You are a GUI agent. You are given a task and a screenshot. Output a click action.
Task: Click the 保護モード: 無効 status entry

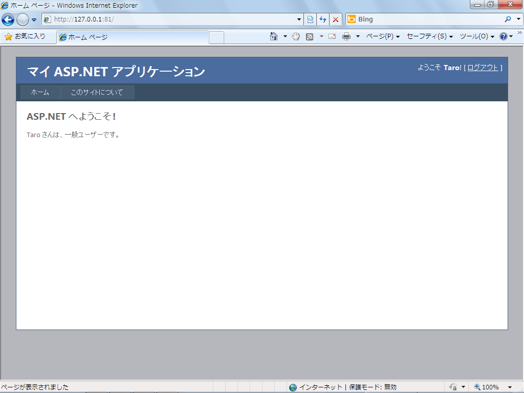[373, 387]
